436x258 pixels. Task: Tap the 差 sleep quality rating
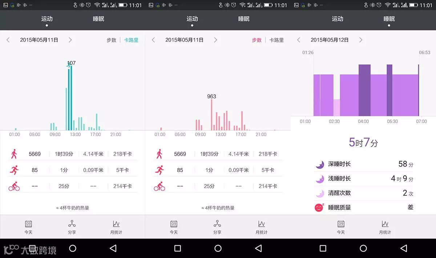411,208
